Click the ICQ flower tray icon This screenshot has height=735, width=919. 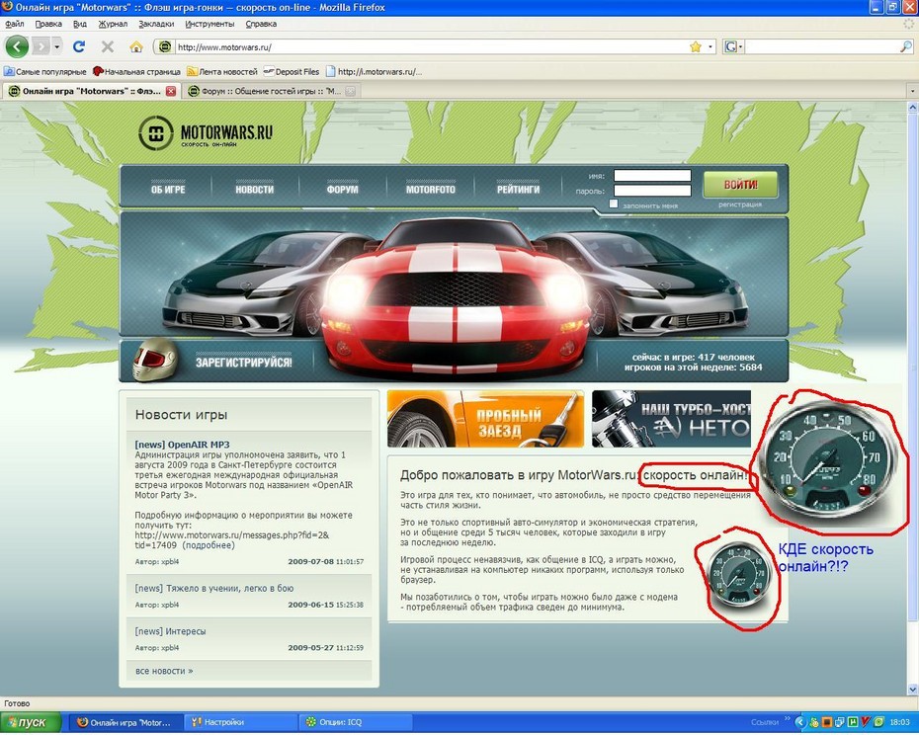[x=814, y=722]
